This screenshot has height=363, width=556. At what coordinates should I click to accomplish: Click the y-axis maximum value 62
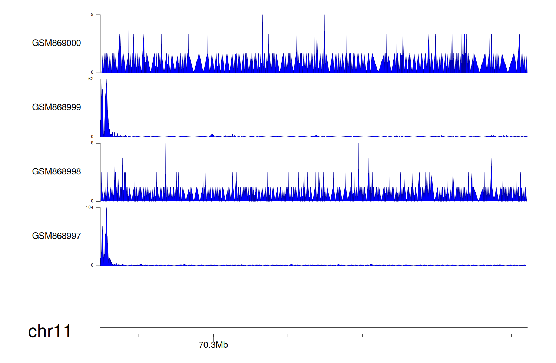point(91,79)
